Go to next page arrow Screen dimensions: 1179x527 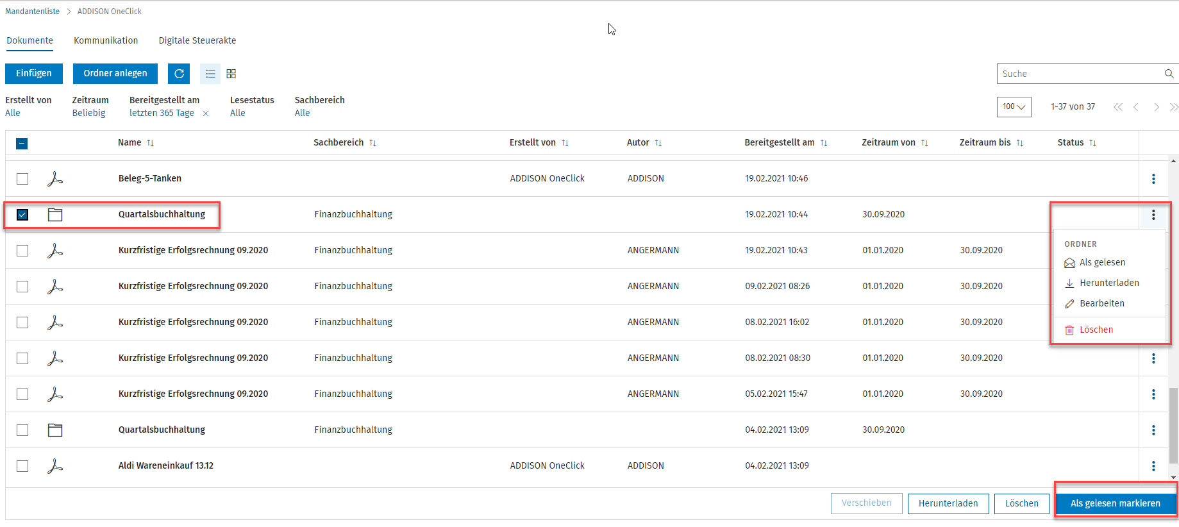point(1157,107)
